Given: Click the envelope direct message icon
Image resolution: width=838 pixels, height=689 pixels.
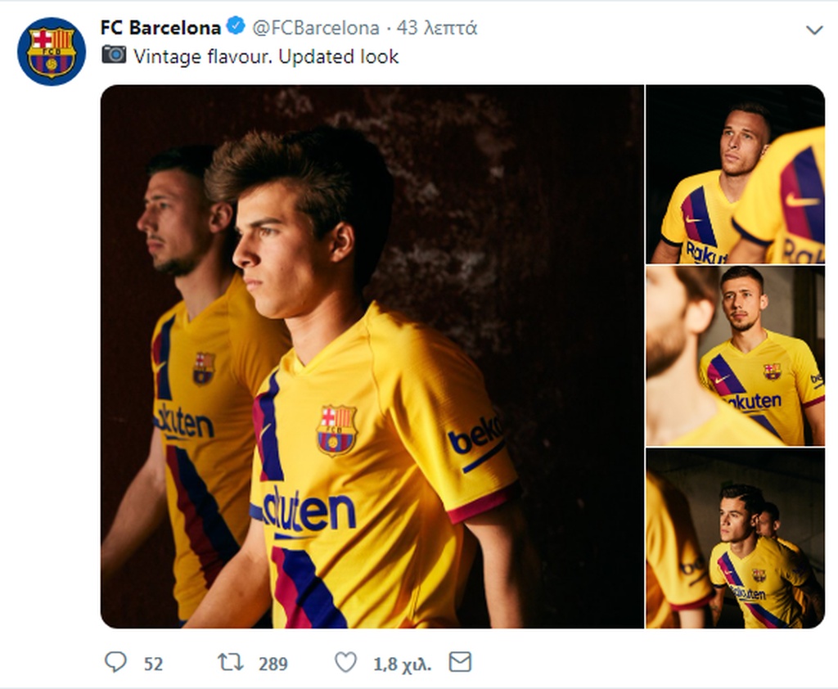Looking at the screenshot, I should (461, 662).
